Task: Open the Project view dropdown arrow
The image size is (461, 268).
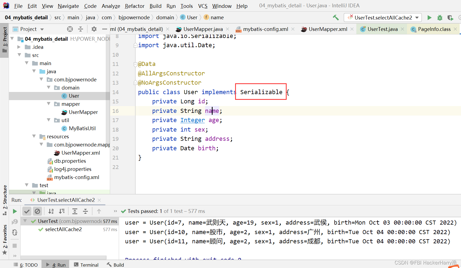Action: click(42, 29)
